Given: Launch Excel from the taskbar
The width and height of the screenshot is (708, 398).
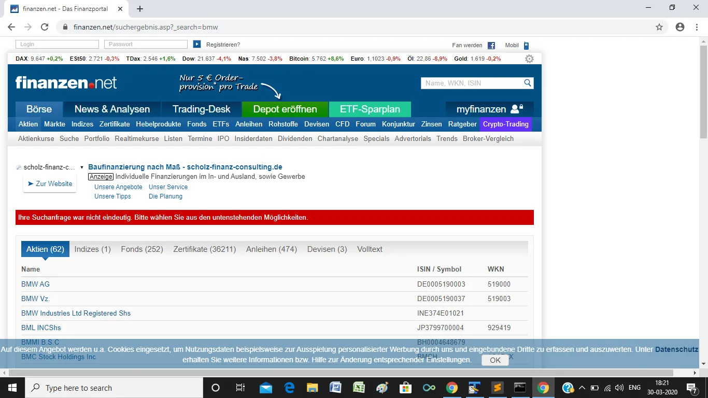Looking at the screenshot, I should tap(359, 388).
